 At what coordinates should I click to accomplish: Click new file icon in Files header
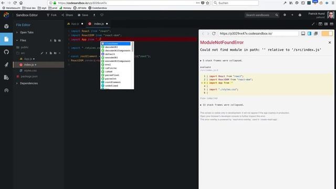[x=55, y=40]
